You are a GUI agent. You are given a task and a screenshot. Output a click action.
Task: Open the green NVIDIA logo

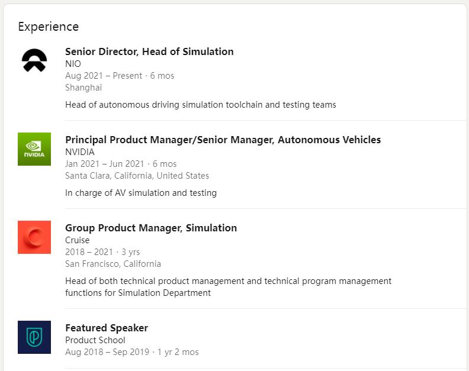[x=34, y=149]
